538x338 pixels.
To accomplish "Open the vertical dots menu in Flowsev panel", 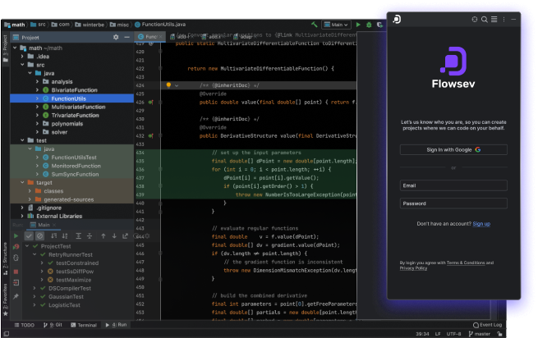I will pyautogui.click(x=504, y=19).
